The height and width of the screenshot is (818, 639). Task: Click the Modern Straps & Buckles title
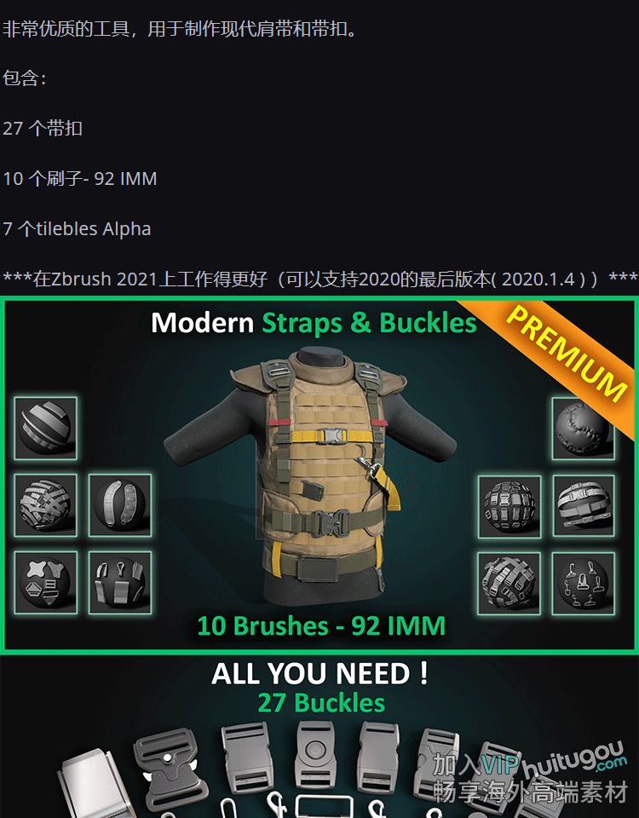tap(314, 322)
